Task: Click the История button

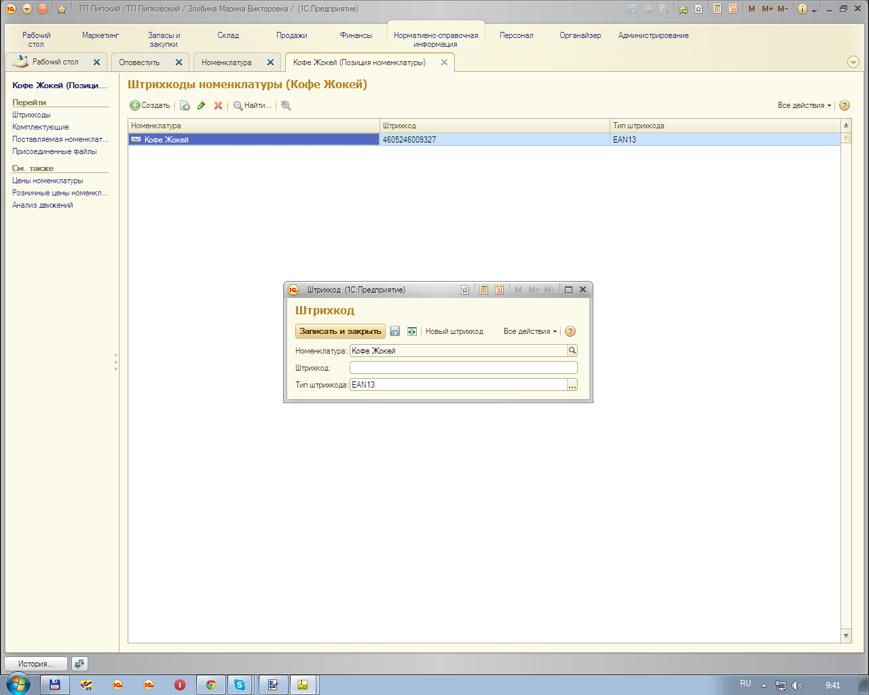Action: [36, 664]
